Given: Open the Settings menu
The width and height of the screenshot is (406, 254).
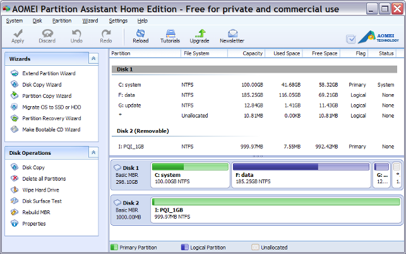Looking at the screenshot, I should [x=118, y=21].
